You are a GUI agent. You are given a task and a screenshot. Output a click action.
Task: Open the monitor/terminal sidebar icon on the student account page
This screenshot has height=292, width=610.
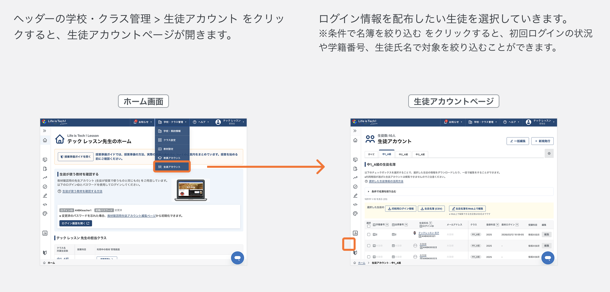coord(355,160)
